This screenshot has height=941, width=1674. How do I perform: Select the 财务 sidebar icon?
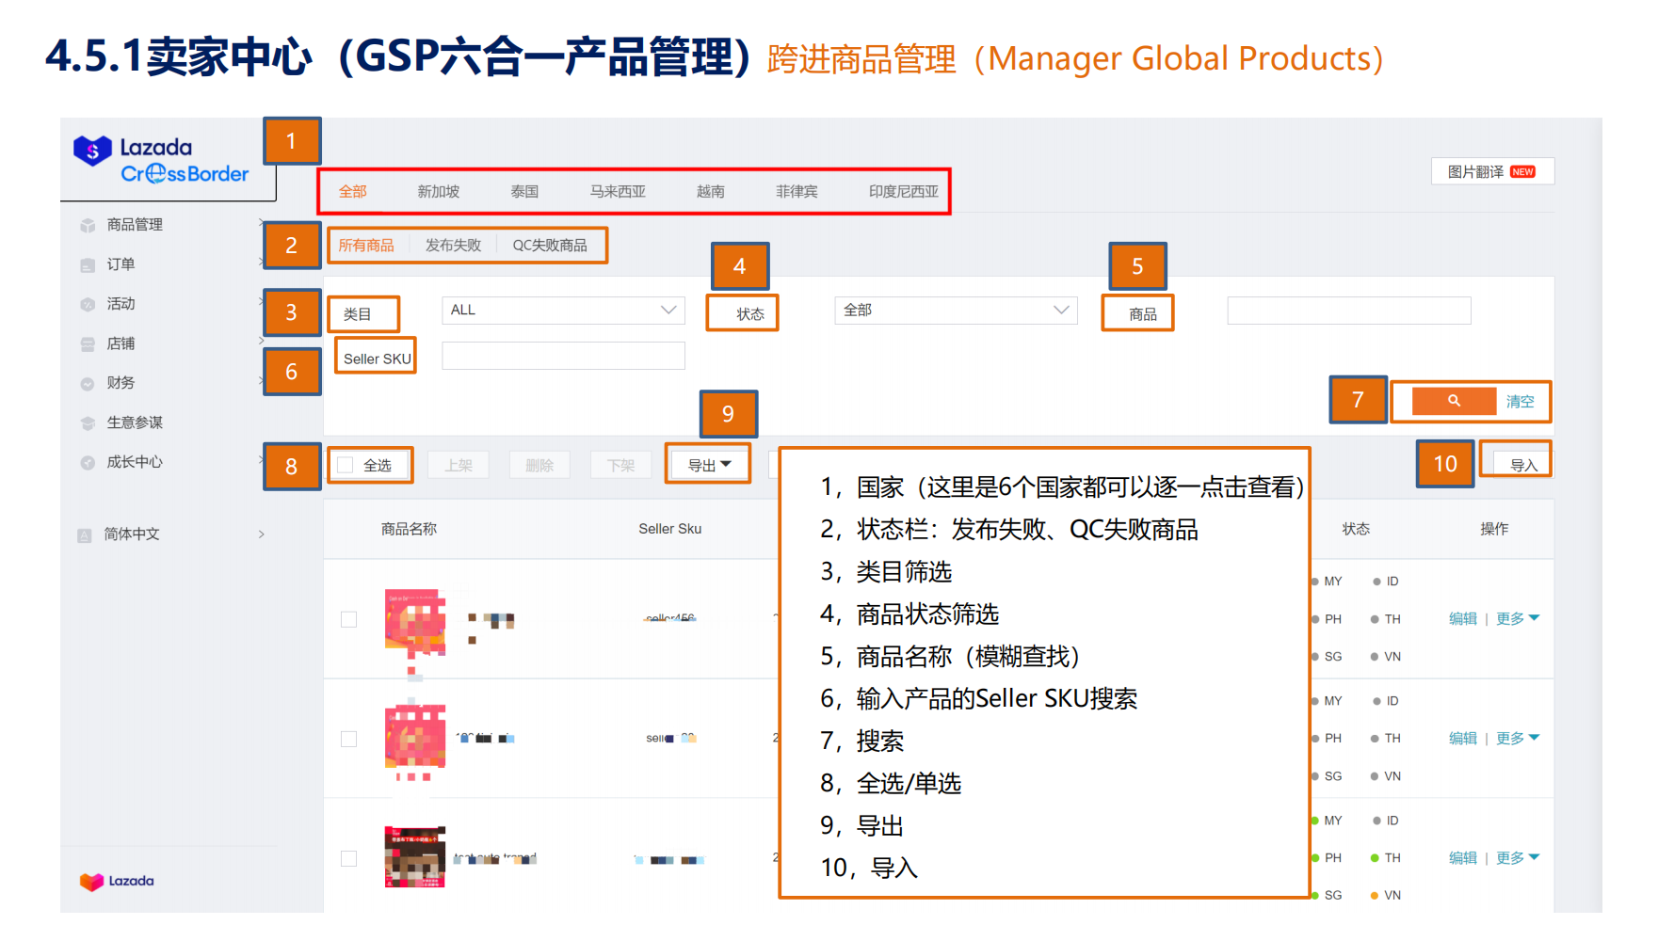88,383
